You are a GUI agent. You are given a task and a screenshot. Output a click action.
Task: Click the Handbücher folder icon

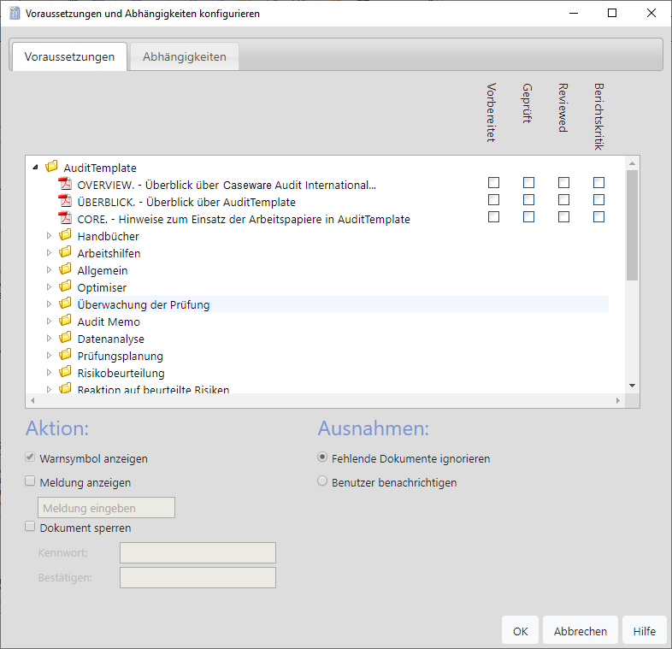pyautogui.click(x=65, y=236)
